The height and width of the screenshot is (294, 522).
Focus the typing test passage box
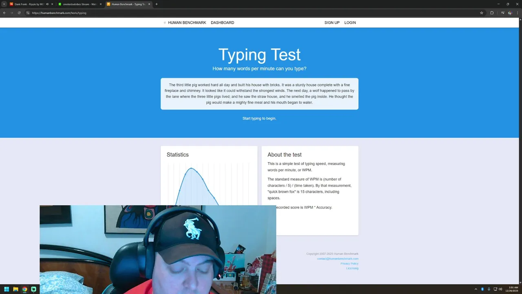pyautogui.click(x=259, y=94)
